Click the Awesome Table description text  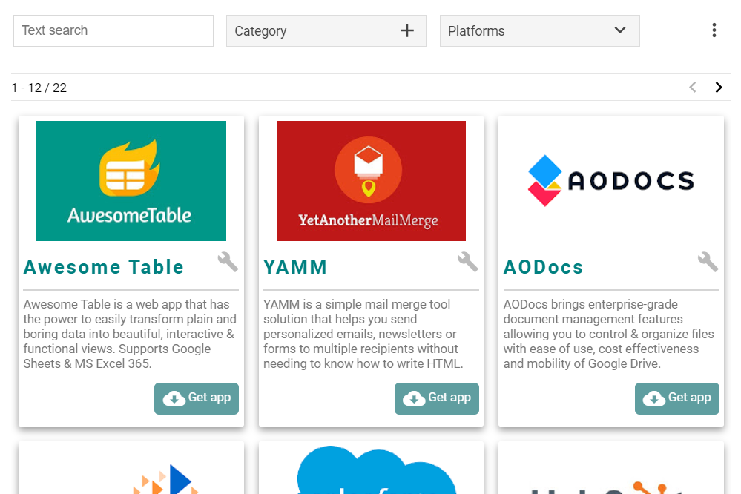coord(131,334)
